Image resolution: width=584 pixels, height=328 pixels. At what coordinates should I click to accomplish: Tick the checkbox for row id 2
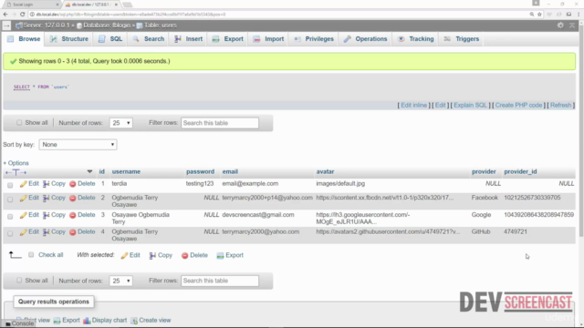(x=10, y=200)
